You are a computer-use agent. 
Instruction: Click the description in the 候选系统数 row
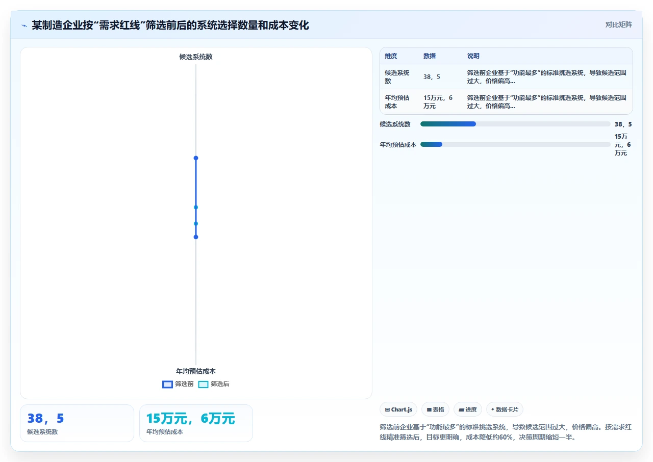point(547,77)
